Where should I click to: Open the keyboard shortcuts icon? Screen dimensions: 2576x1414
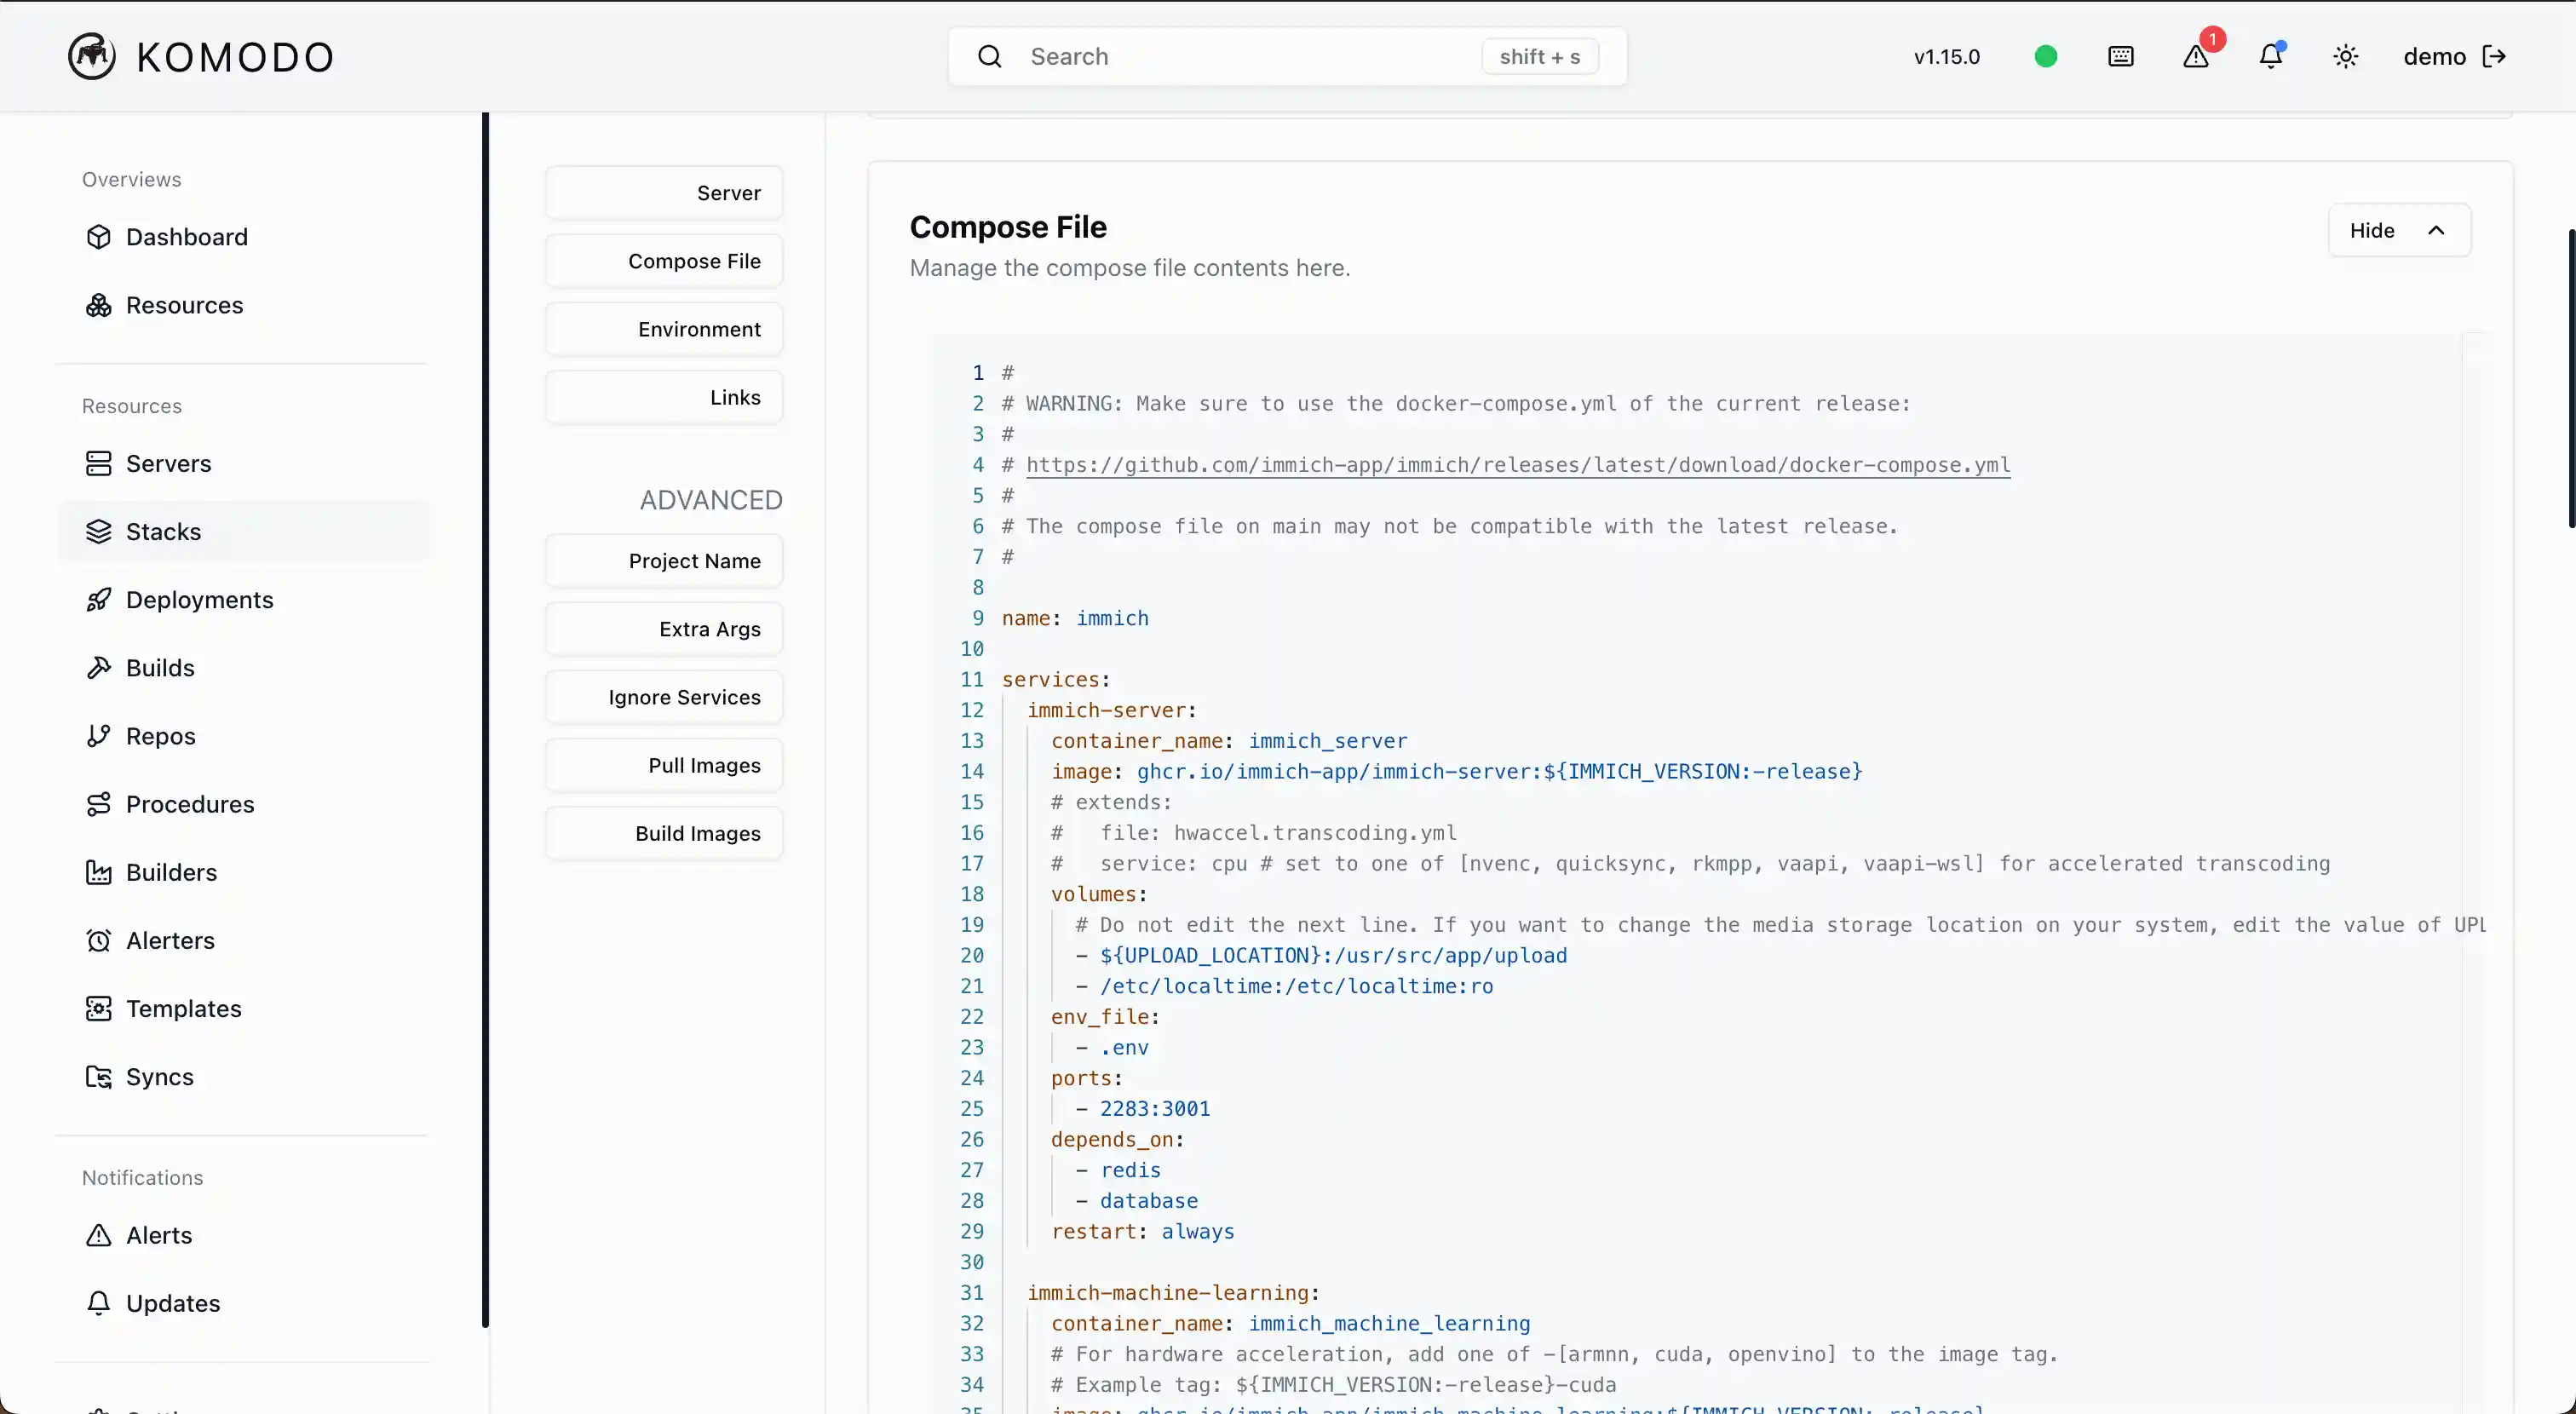tap(2120, 57)
